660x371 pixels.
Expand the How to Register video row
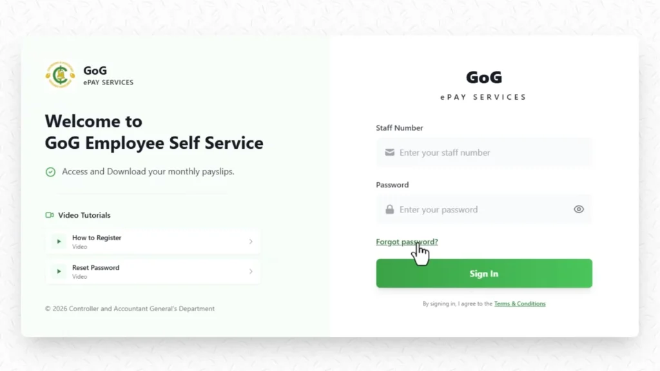click(x=152, y=242)
